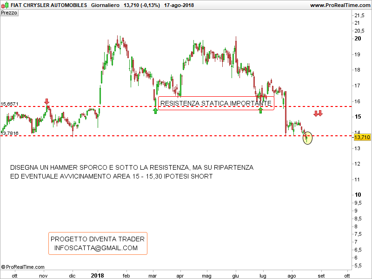Click the apr month label on time axis
Image resolution: width=372 pixels, height=279 pixels.
tap(180, 276)
